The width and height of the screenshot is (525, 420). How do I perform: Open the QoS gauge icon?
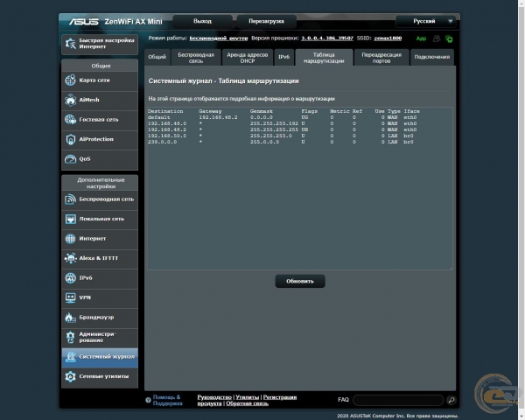click(x=70, y=159)
